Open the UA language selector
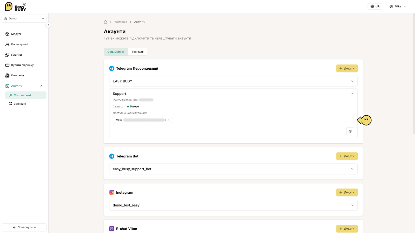 pos(375,6)
